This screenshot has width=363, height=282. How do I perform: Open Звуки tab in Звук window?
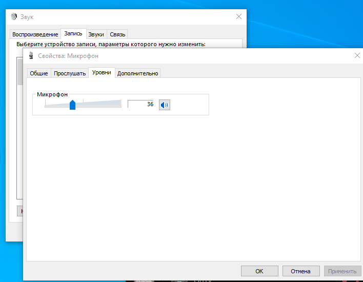[x=96, y=34]
